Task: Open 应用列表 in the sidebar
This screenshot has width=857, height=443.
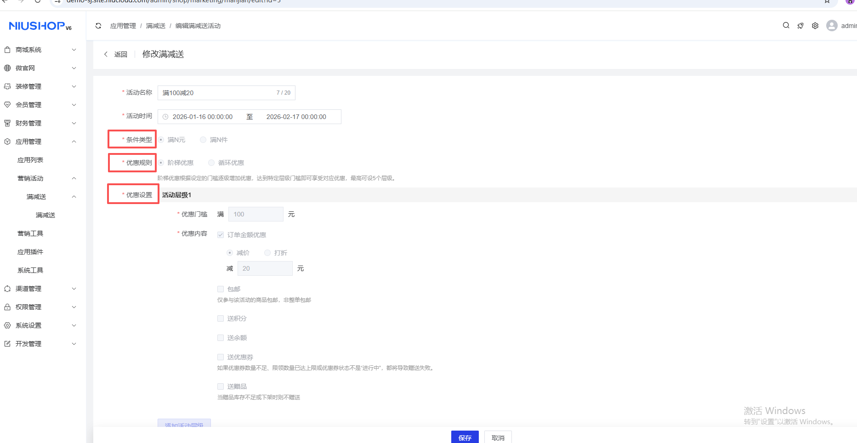Action: pyautogui.click(x=30, y=160)
